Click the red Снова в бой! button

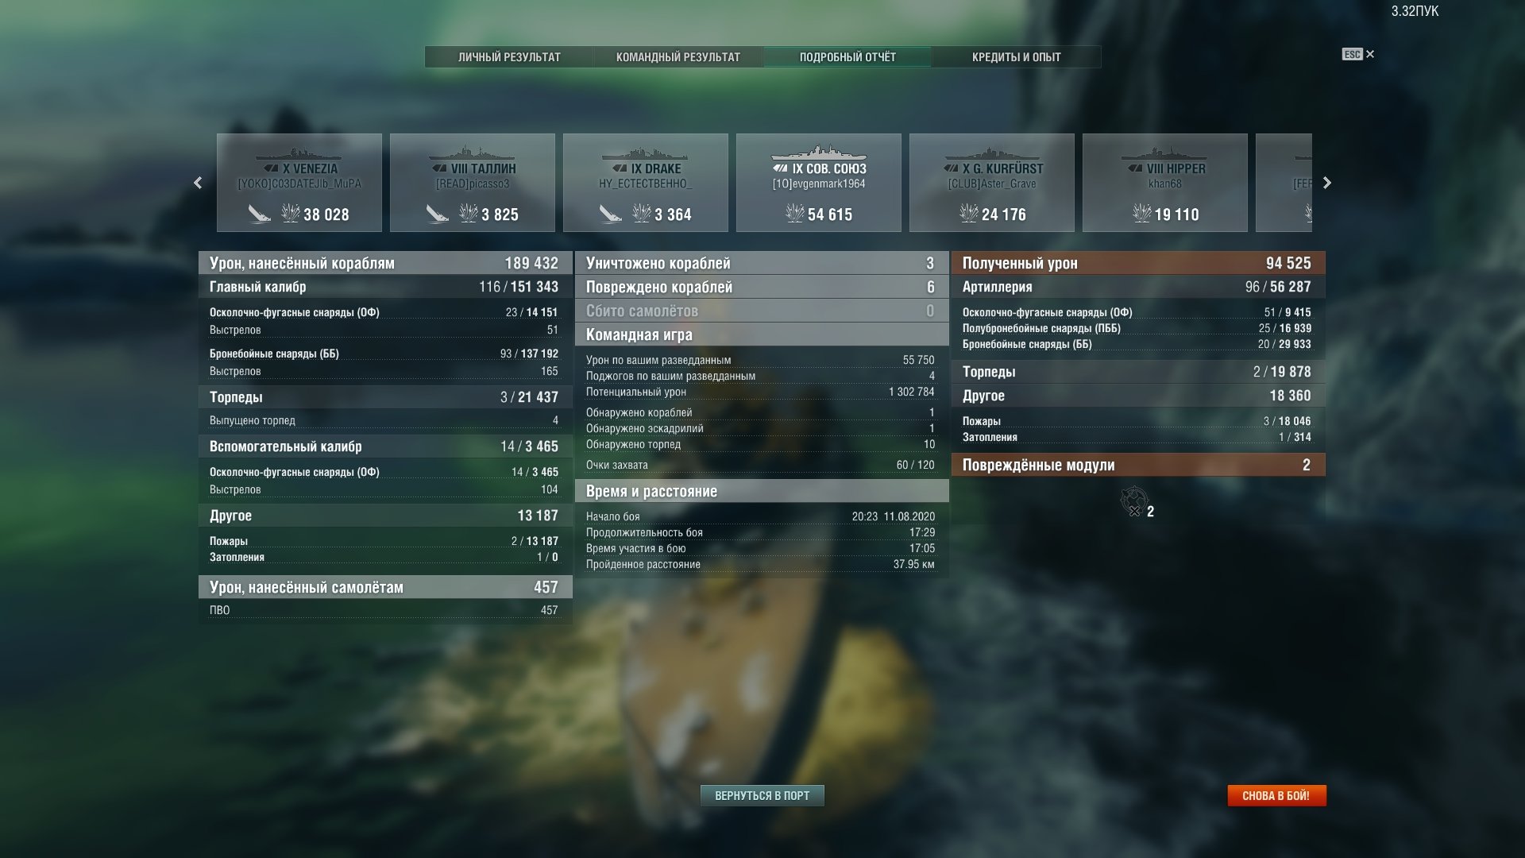click(x=1276, y=795)
